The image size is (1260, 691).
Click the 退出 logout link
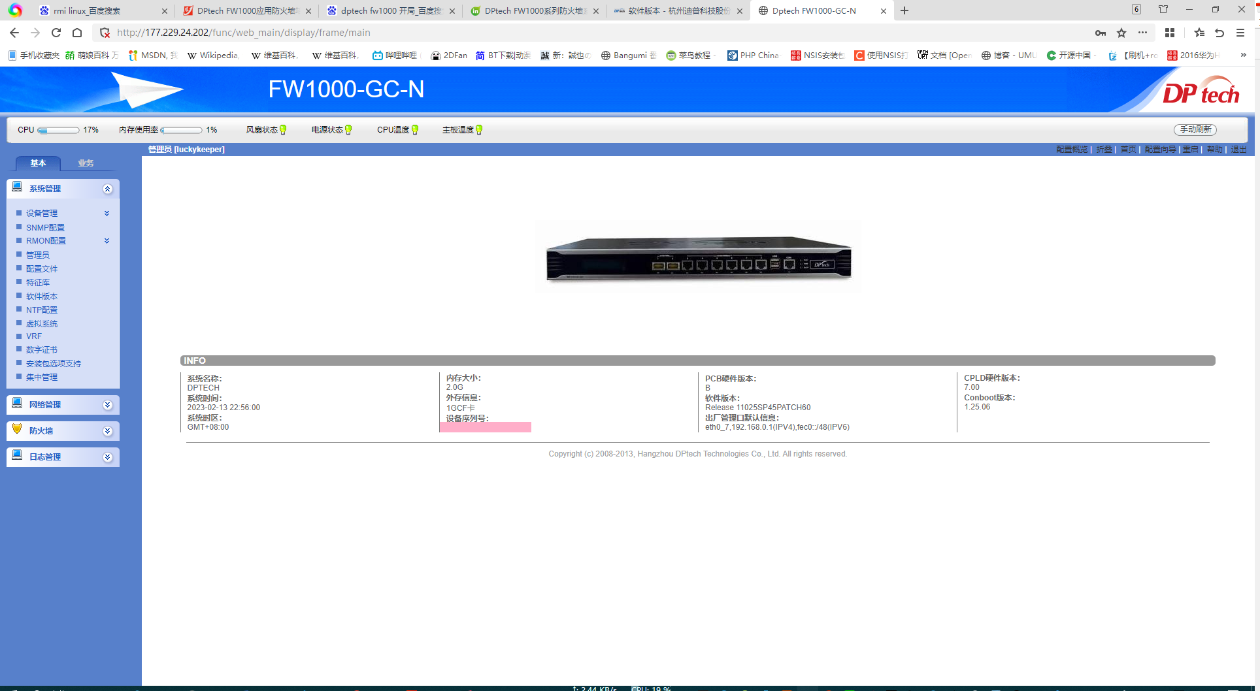(1238, 150)
